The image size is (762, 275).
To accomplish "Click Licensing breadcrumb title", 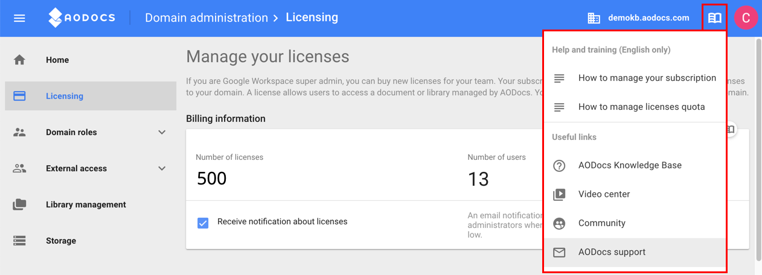I will coord(312,17).
